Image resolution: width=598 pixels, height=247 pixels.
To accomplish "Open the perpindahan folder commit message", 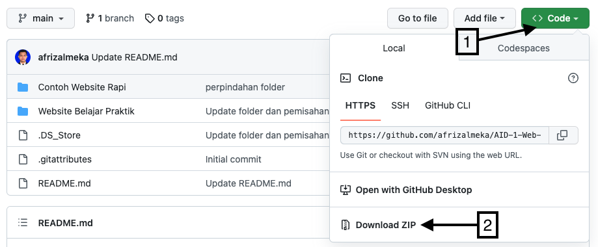I will [245, 87].
